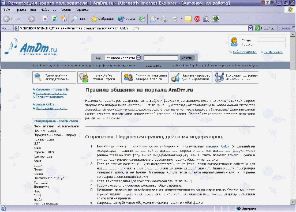Click the user avatar icon by login

click(234, 42)
